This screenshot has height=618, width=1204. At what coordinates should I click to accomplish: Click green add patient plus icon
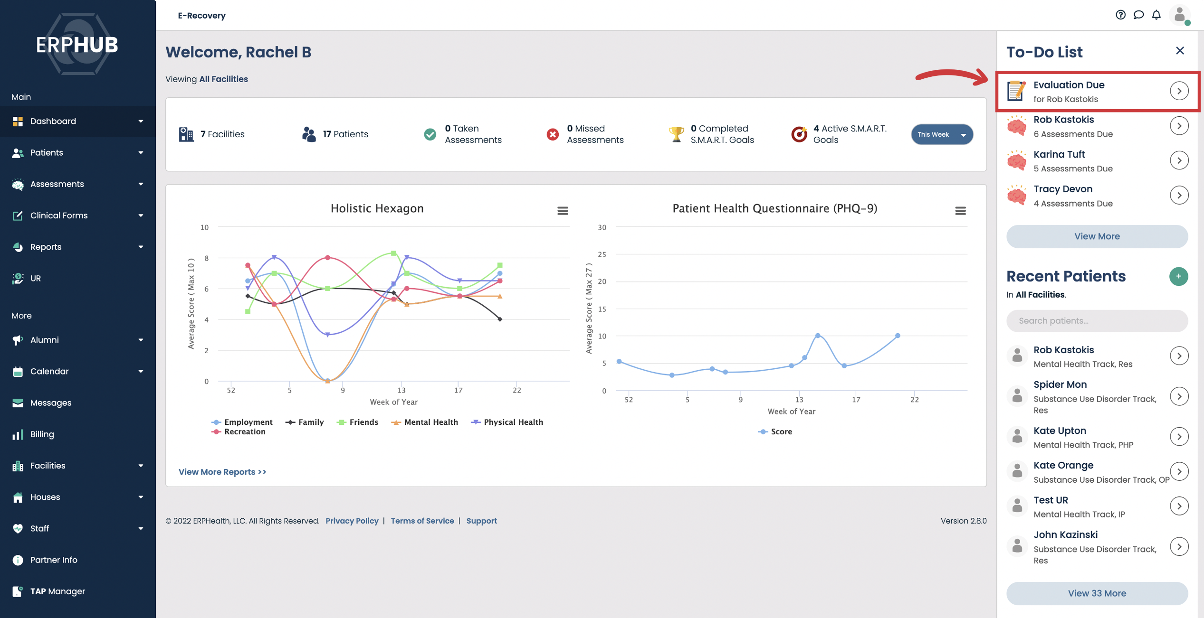click(1178, 276)
